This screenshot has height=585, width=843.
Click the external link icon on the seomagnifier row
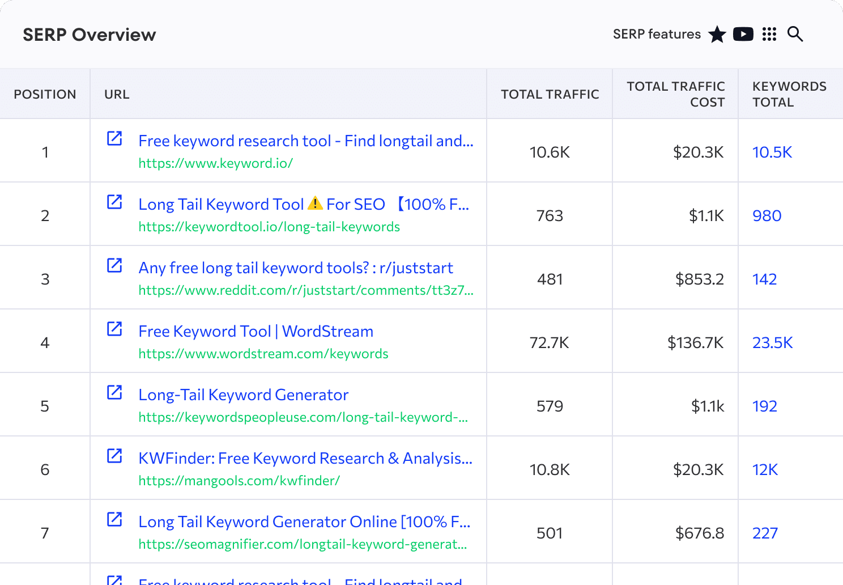click(x=115, y=519)
